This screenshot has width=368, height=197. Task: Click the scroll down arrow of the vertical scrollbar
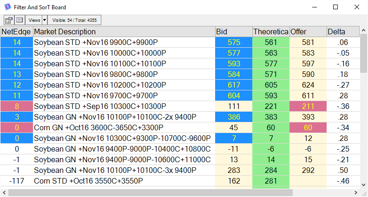click(x=364, y=184)
